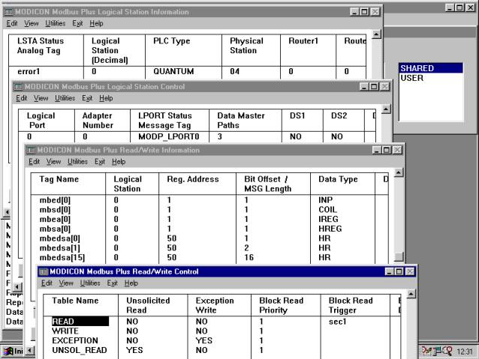Screen dimensions: 479x359
Task: Click the mbedsa[1] tag name
Action: 59,248
